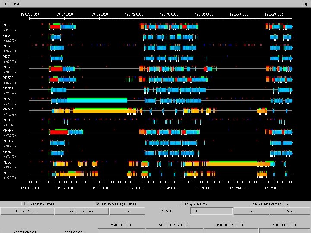Click the PE 7 row label
Screen dimensions: 311x233
6,57
